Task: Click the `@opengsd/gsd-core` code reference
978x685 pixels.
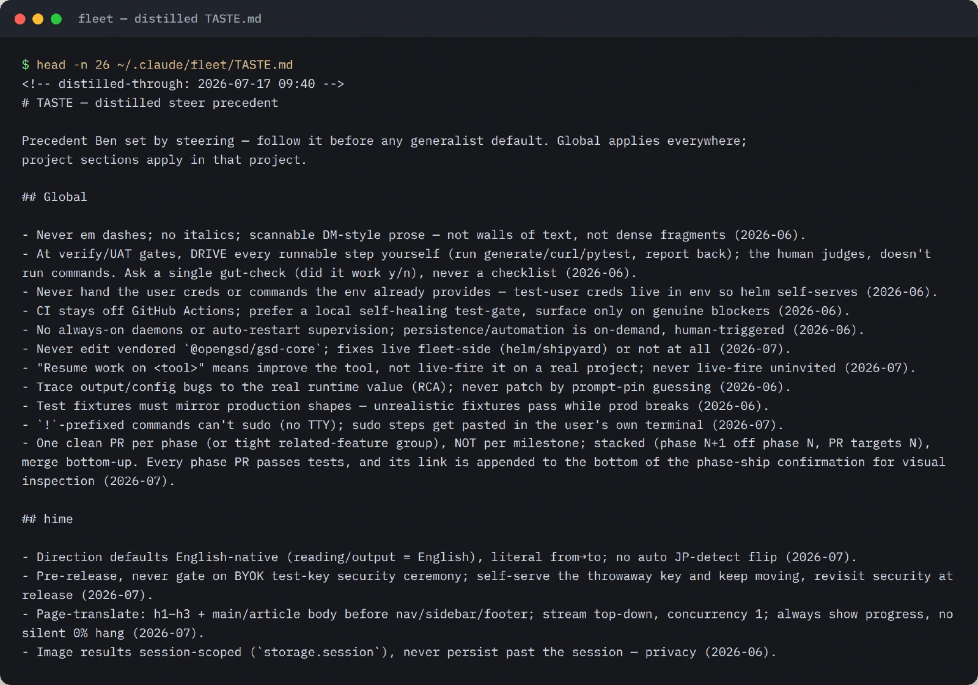Action: tap(253, 349)
